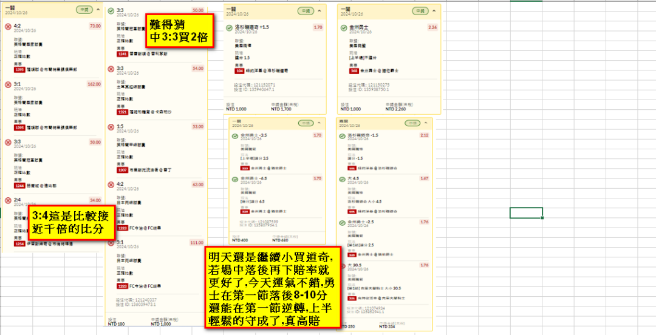Click the red 1307 match code badge
Image resolution: width=656 pixels, height=335 pixels.
tap(122, 170)
